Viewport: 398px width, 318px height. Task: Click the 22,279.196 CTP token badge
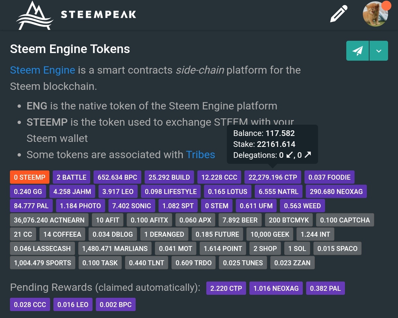pos(273,177)
